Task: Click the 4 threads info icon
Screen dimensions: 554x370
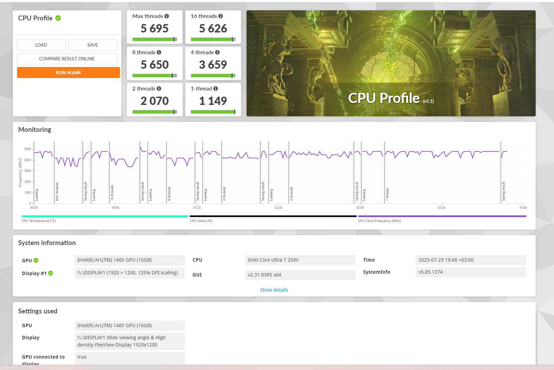Action: tap(217, 52)
